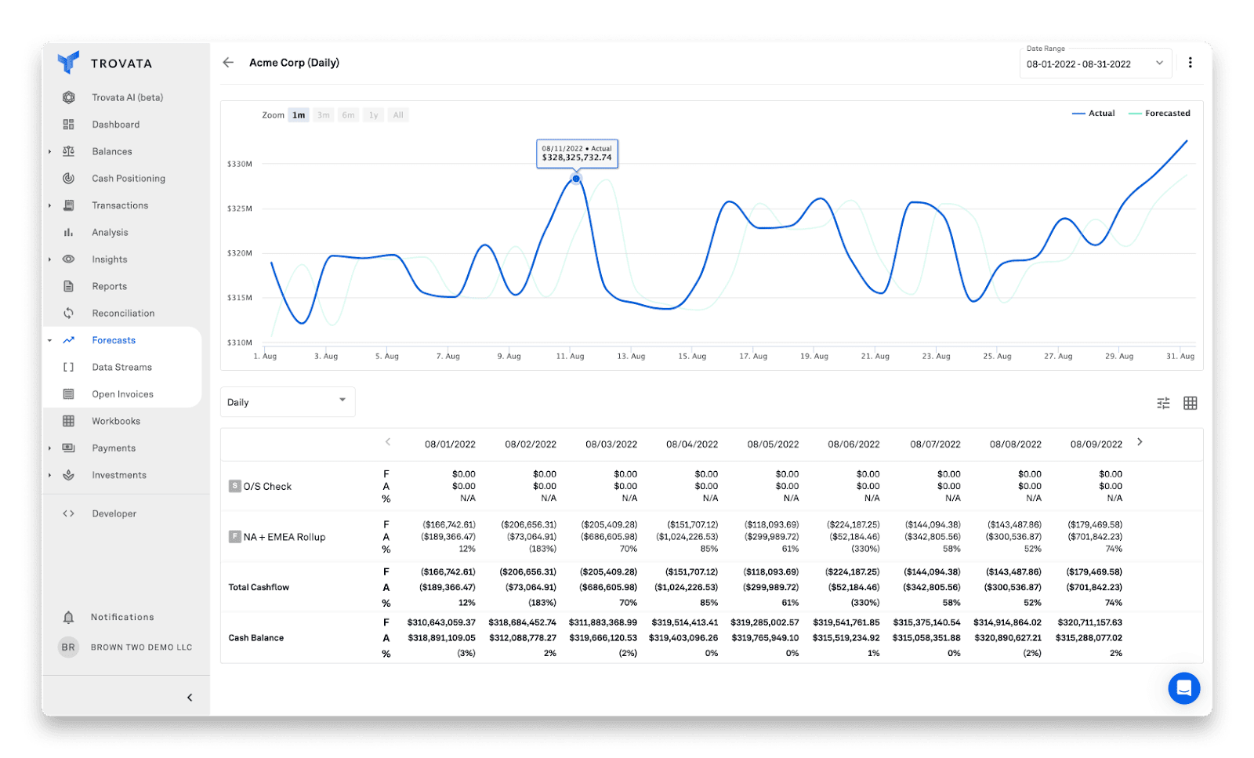Open Data Streams under Forecasts
Image resolution: width=1254 pixels, height=758 pixels.
[x=121, y=367]
